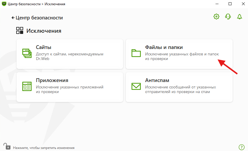Click 'Исключение указанных приложений из проверки' description

coord(70,89)
